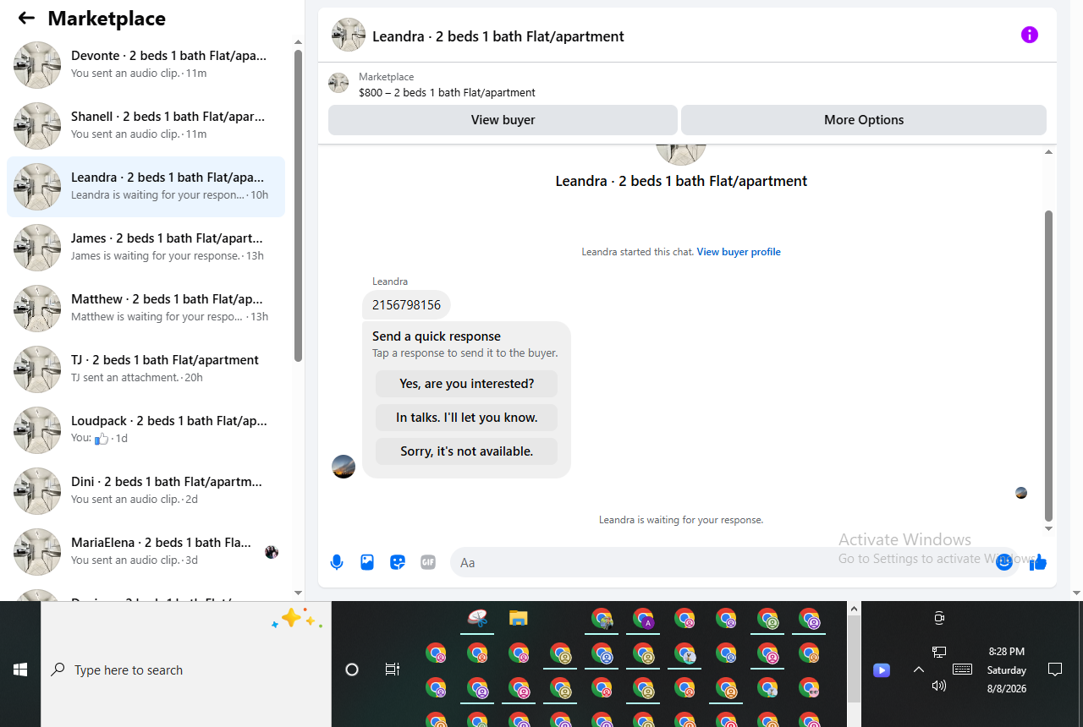Click conversation list scrollbar thumb

(298, 205)
